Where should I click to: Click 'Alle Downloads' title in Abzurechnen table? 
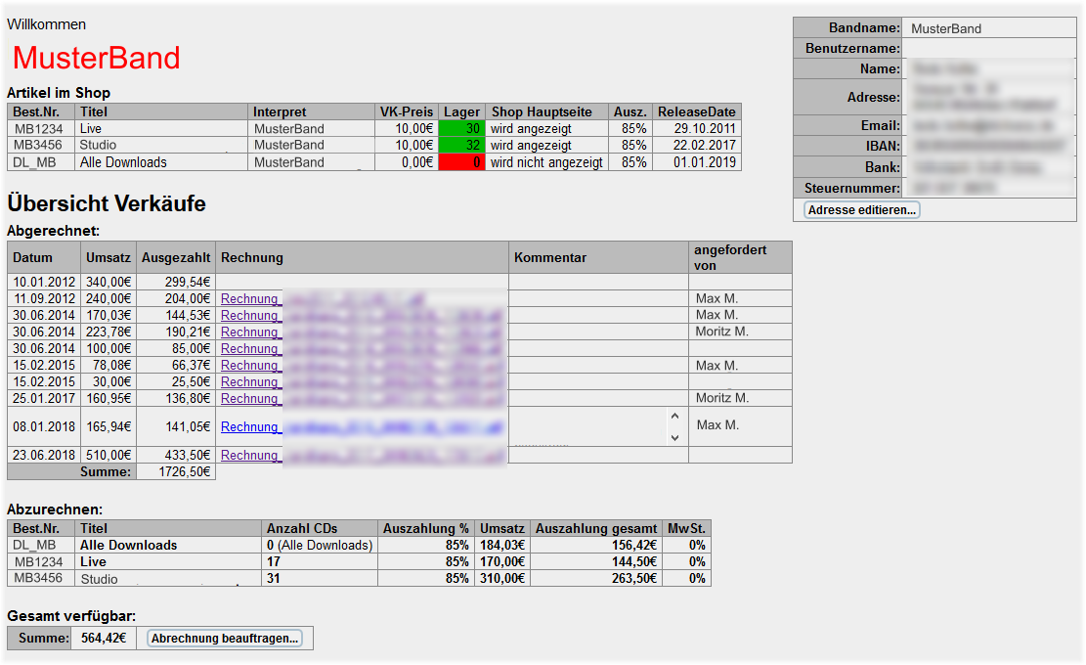coord(129,545)
